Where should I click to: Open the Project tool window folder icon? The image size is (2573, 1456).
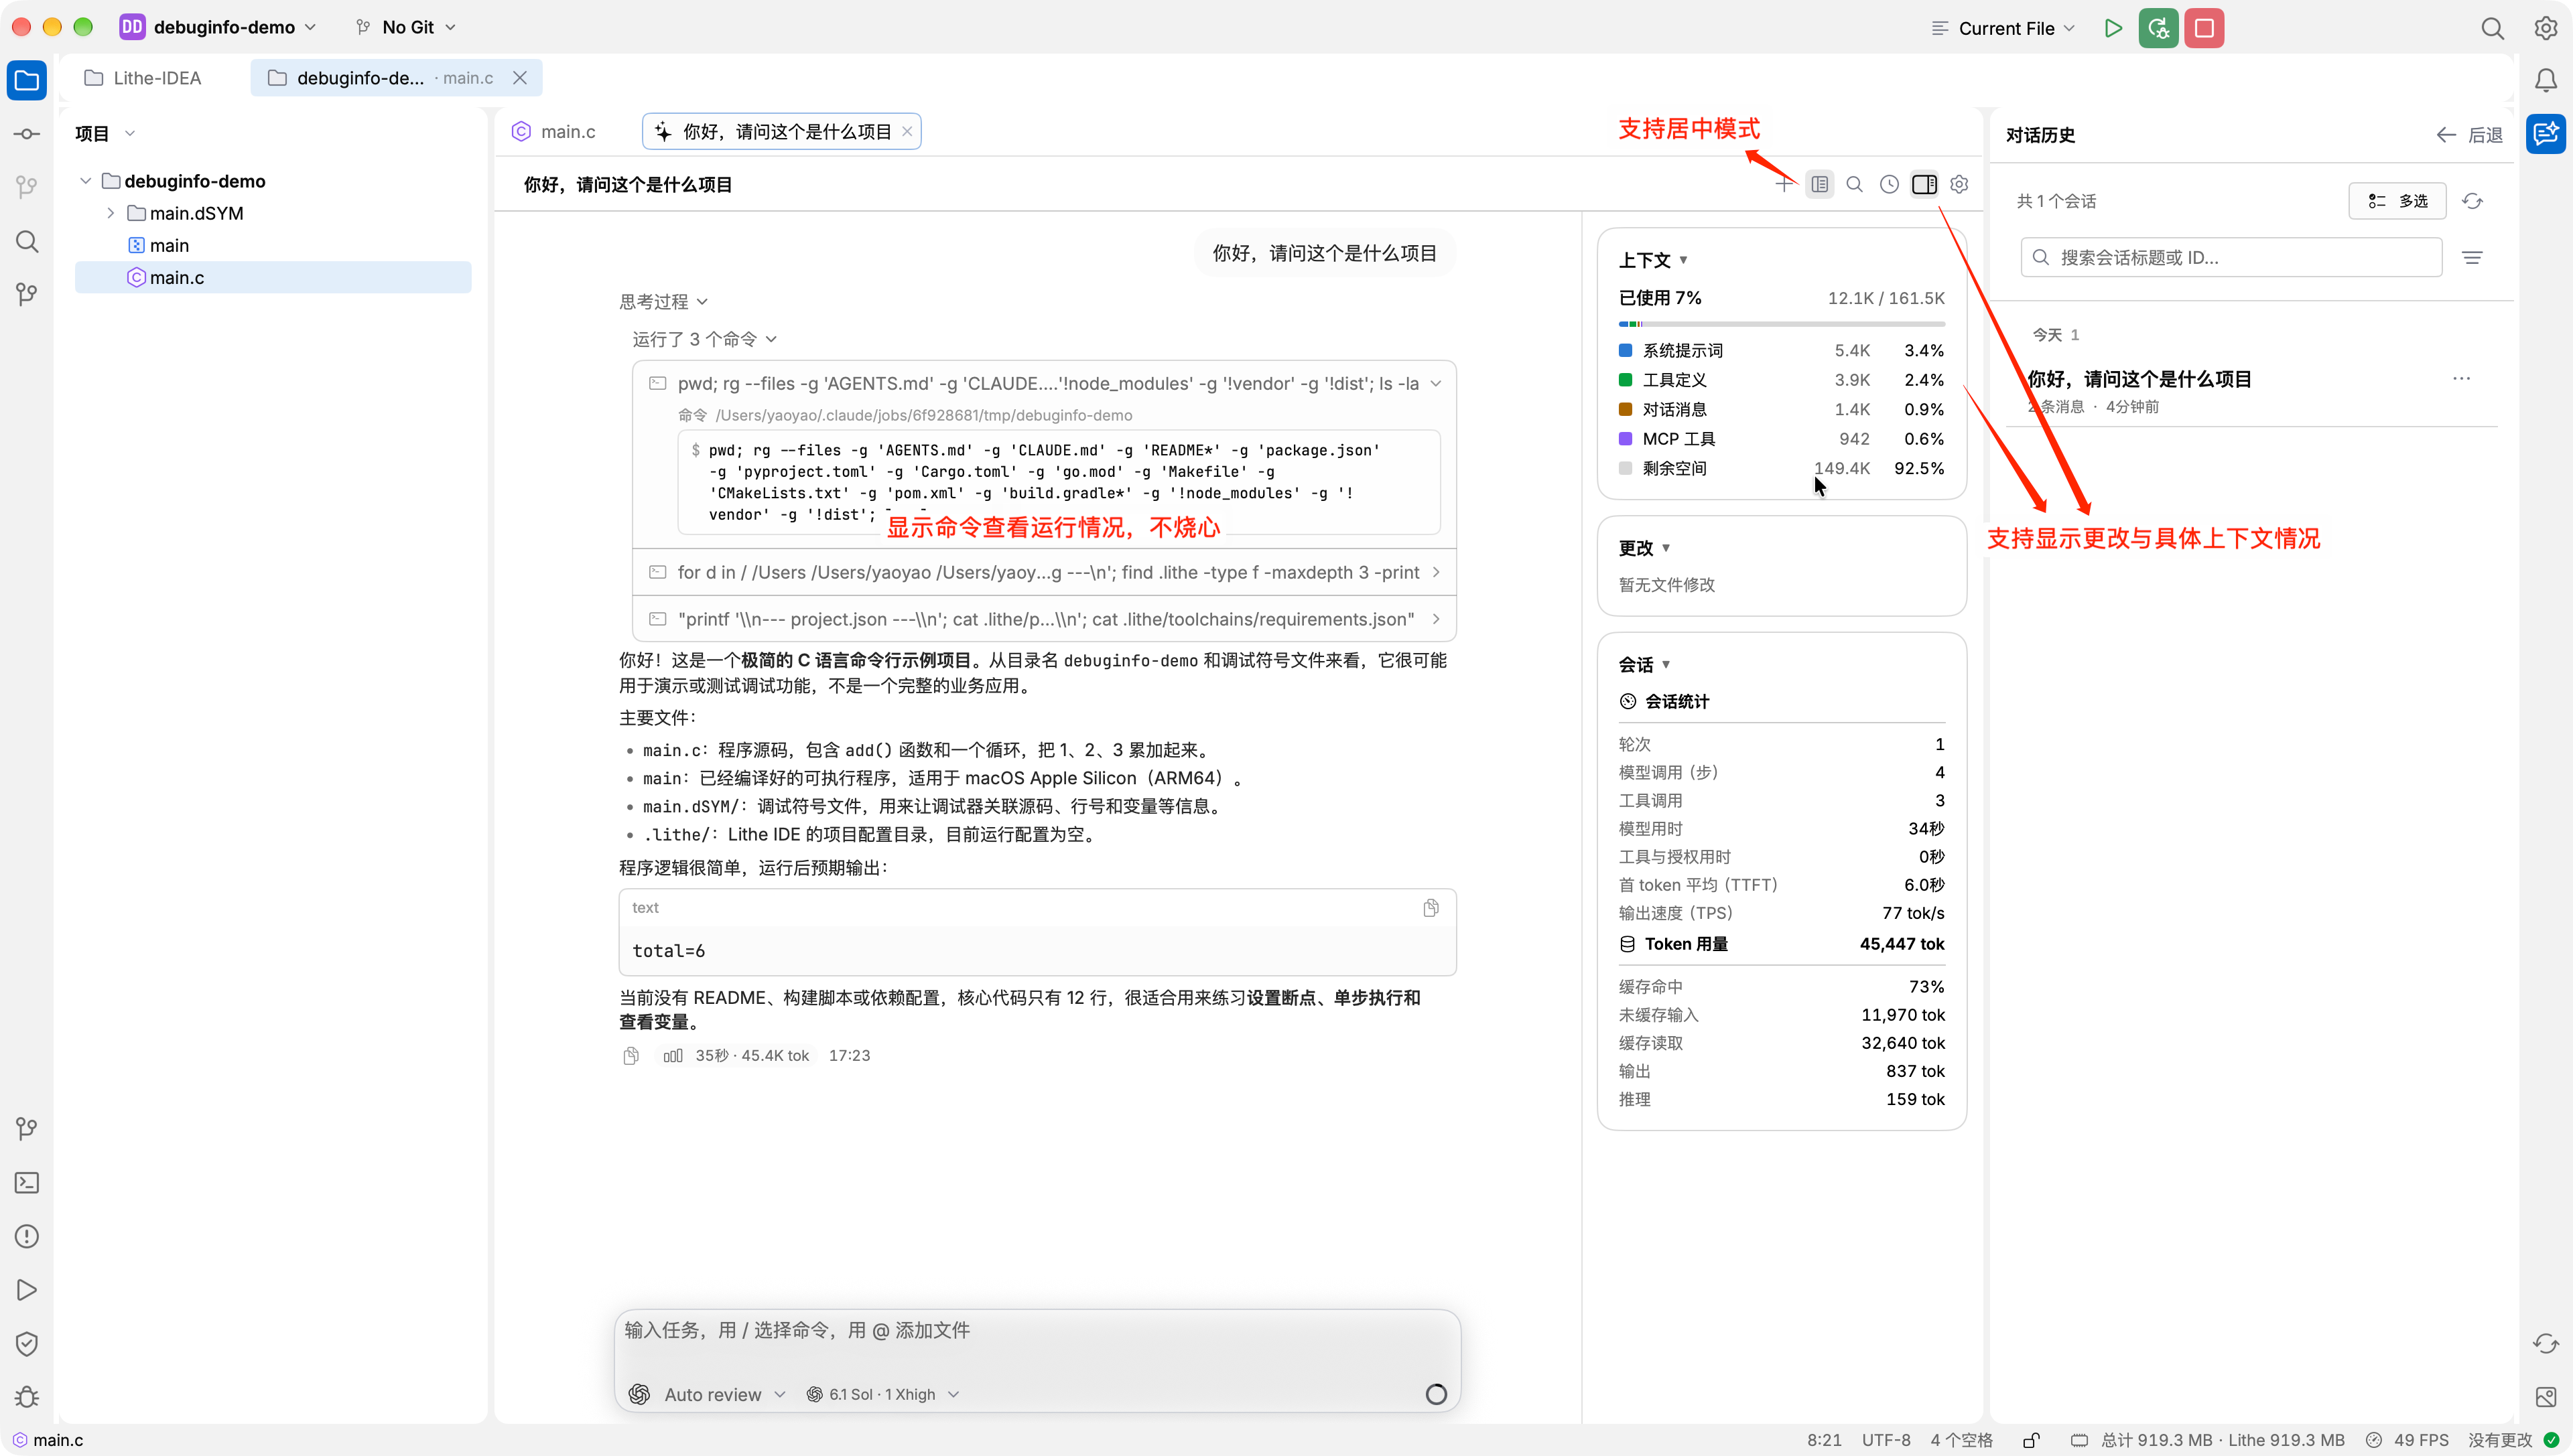tap(27, 80)
